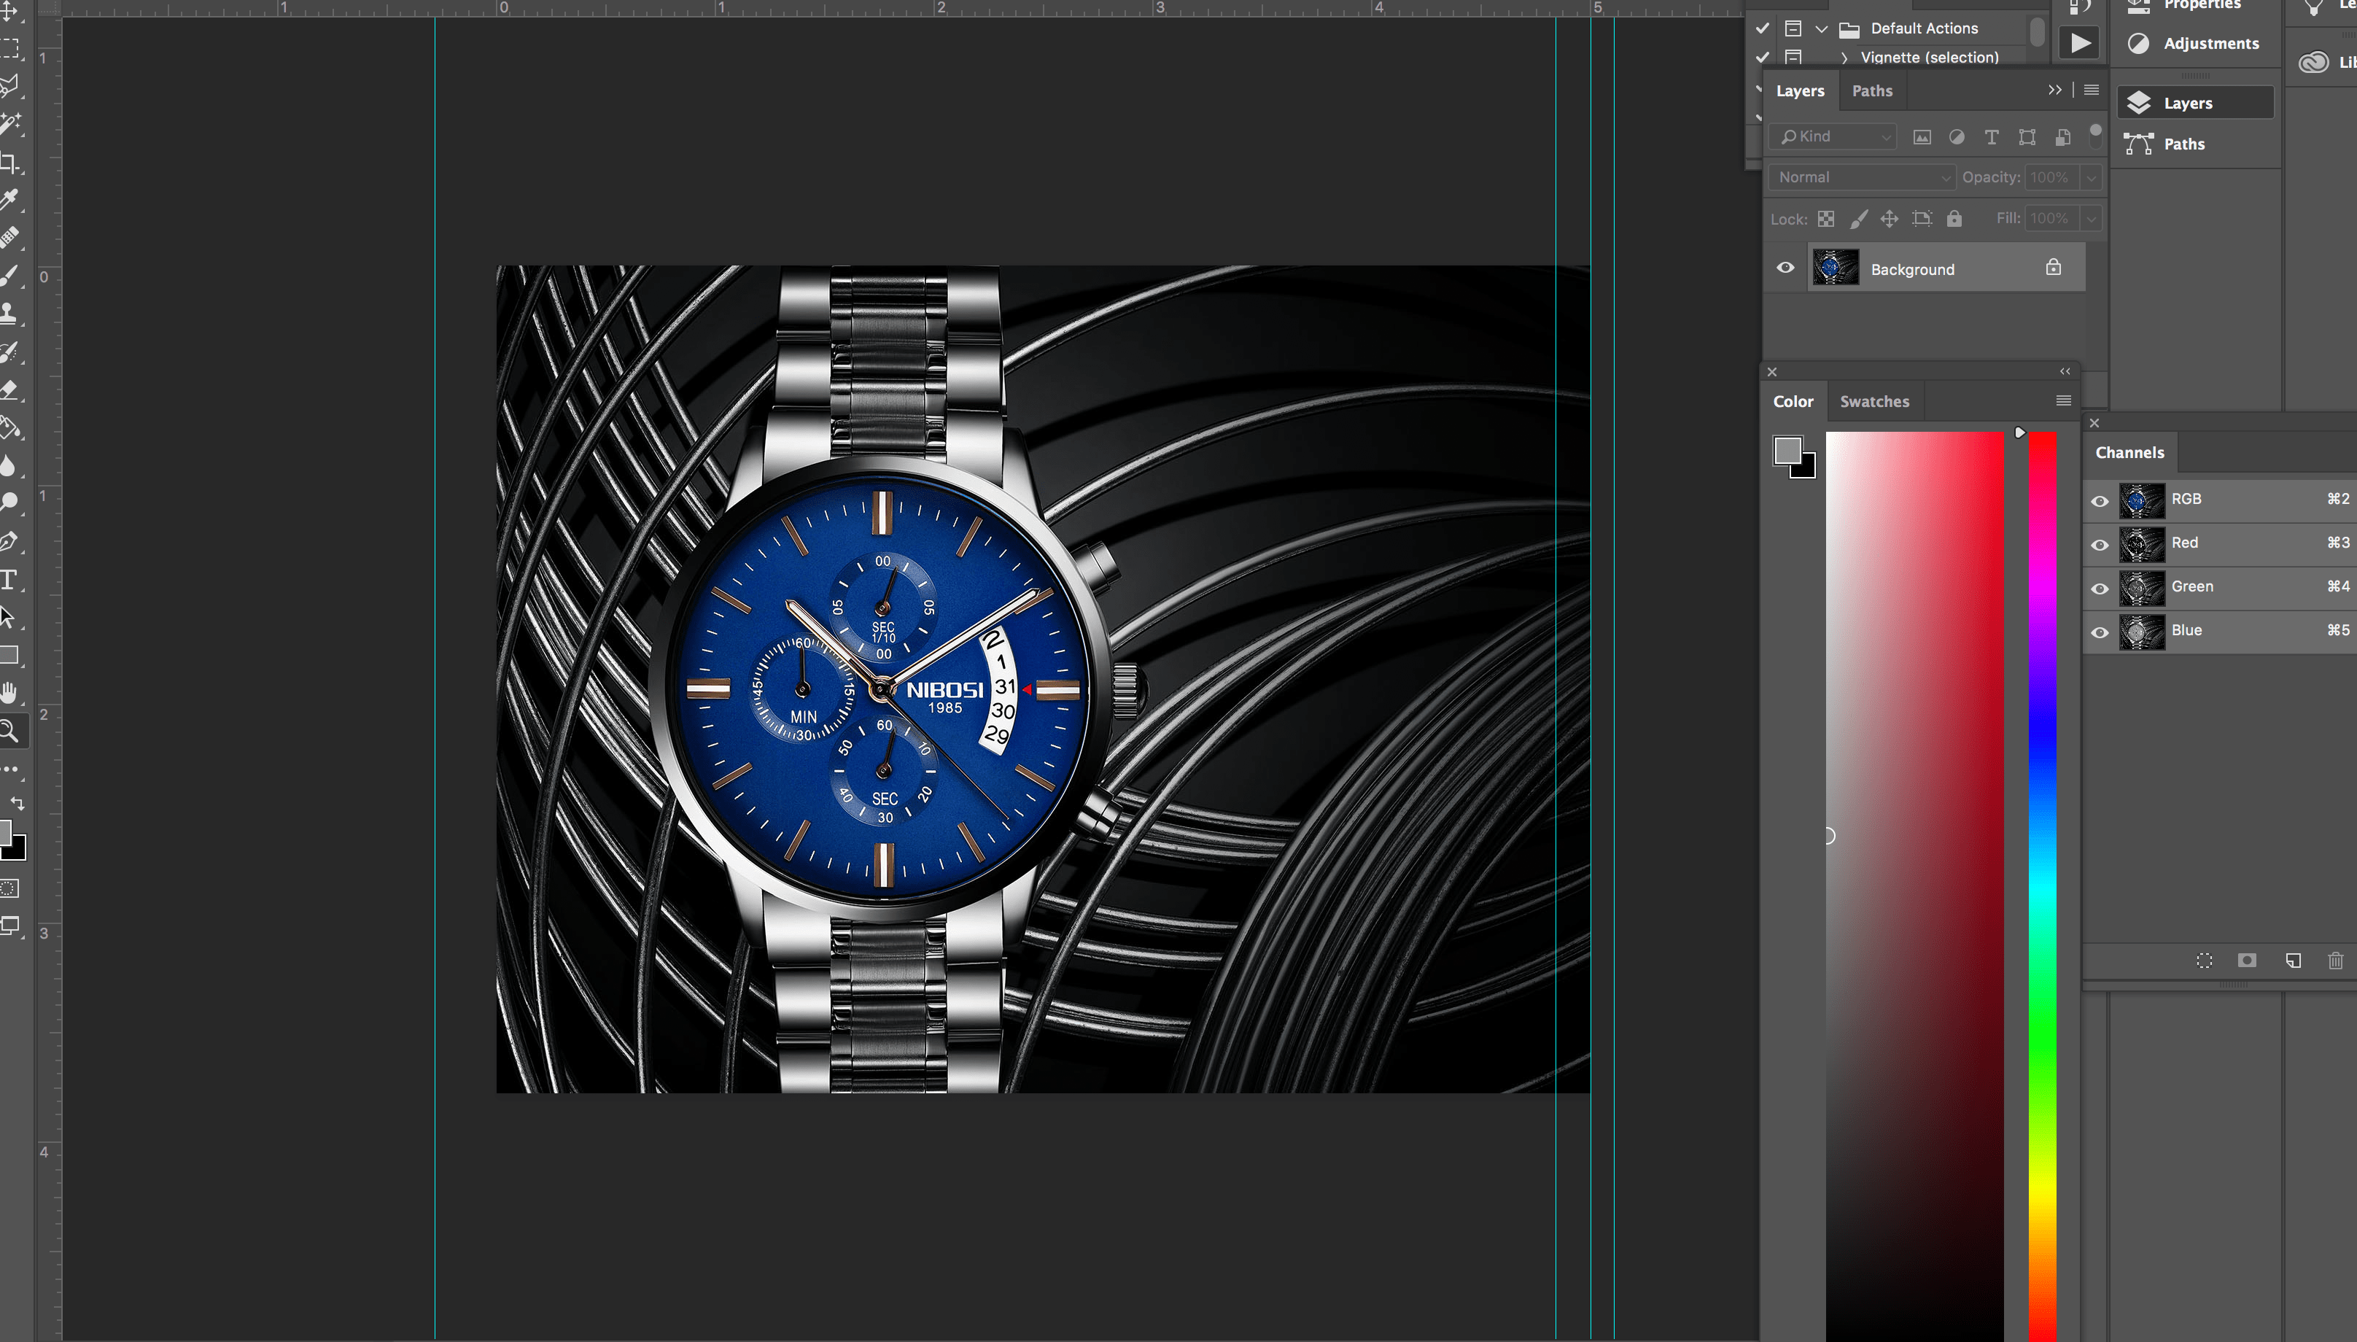The image size is (2357, 1342).
Task: Collapse the Color panel to icons
Action: 2065,371
